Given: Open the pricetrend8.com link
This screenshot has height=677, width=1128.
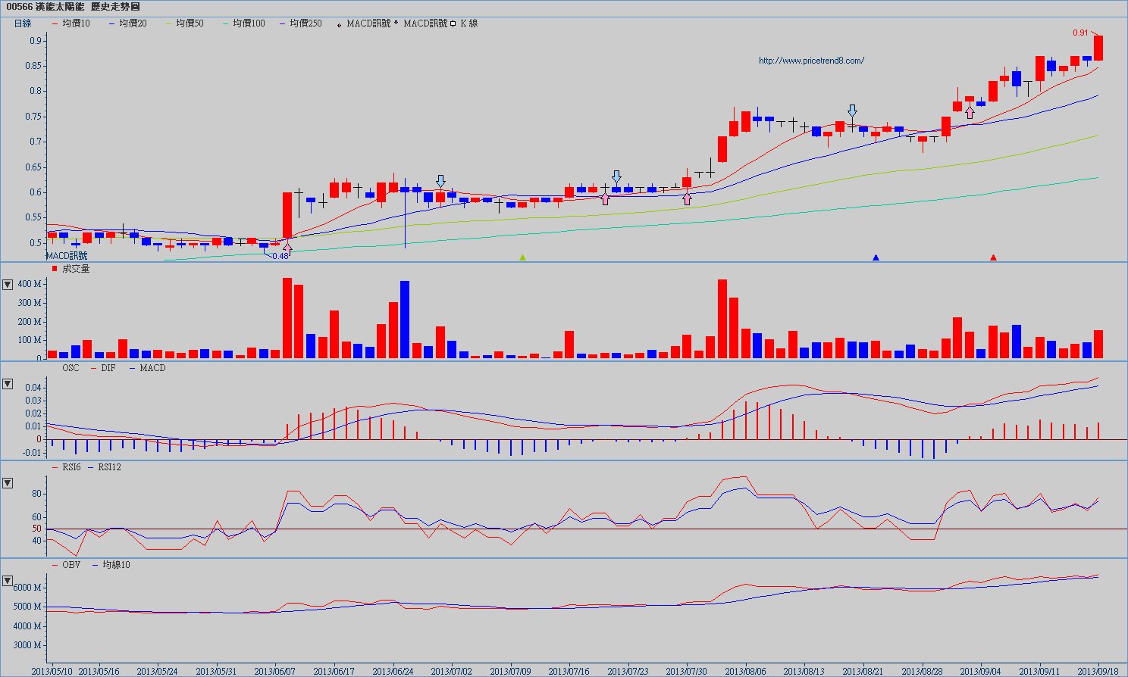Looking at the screenshot, I should tap(811, 61).
